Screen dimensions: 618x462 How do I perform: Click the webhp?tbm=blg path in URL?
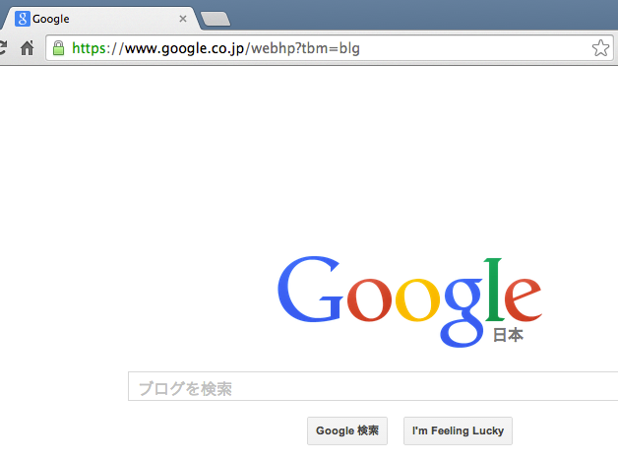[x=305, y=48]
